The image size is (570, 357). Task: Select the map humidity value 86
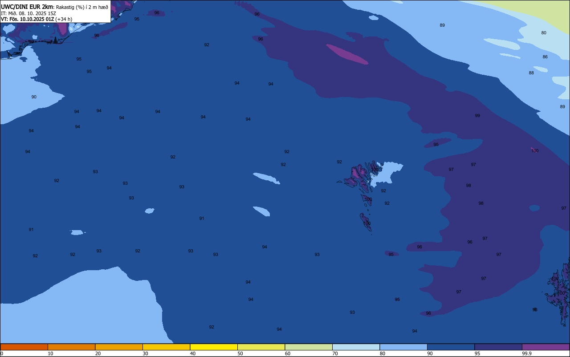545,57
